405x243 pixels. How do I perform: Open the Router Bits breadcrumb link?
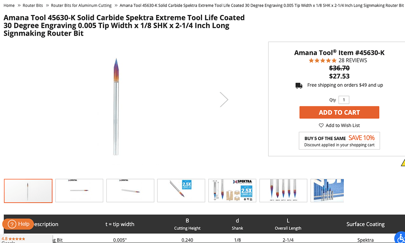pos(33,6)
